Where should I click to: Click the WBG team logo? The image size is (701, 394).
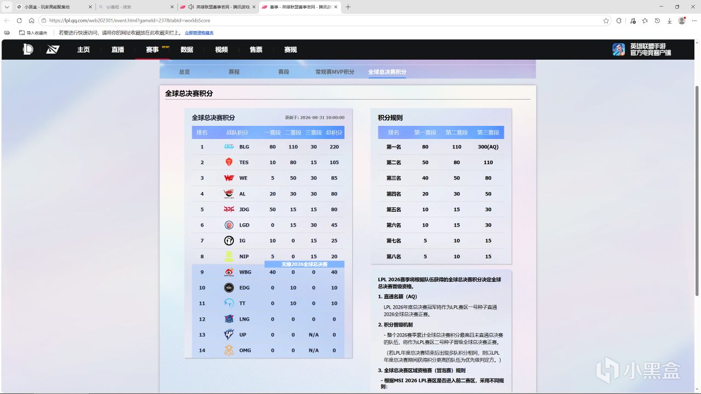[229, 272]
